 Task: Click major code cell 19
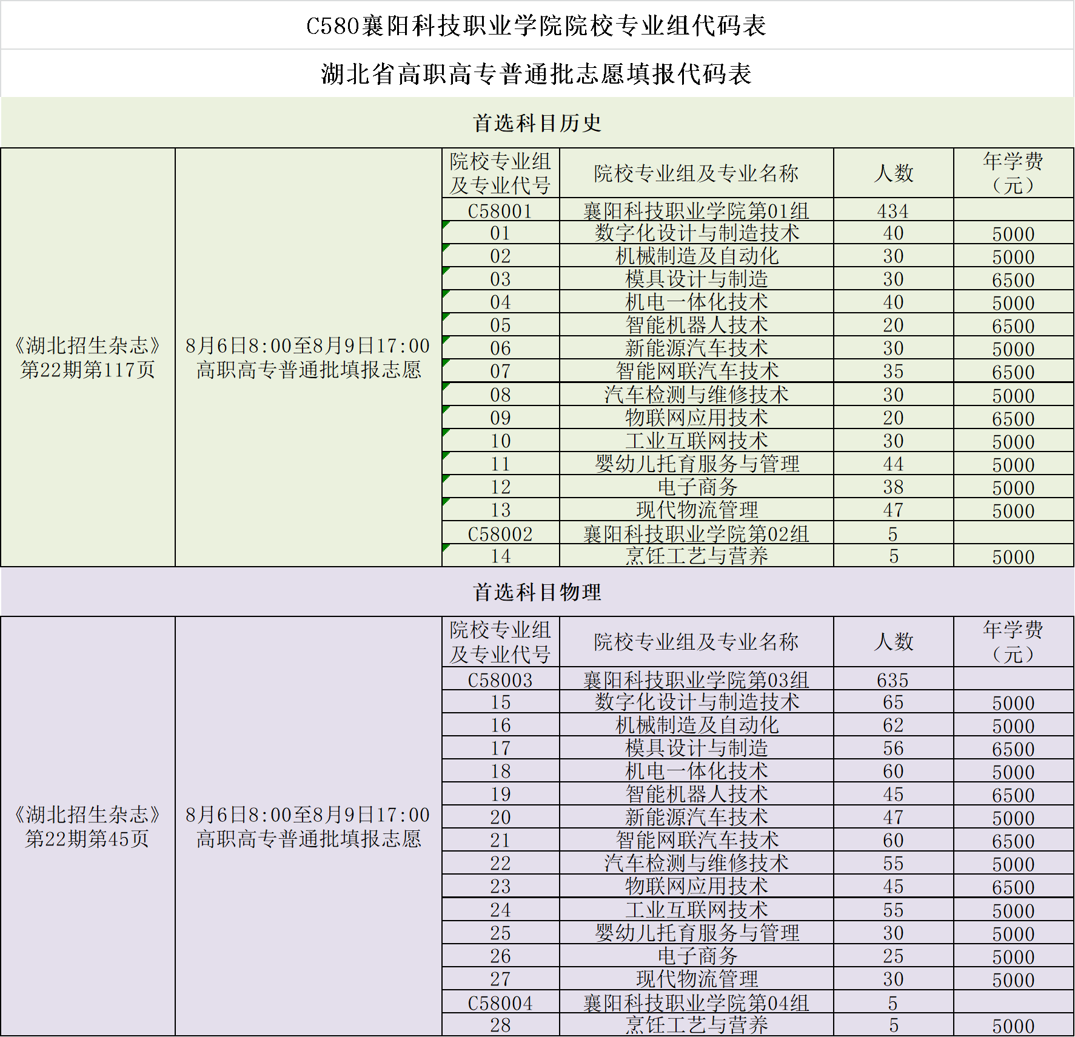point(500,795)
